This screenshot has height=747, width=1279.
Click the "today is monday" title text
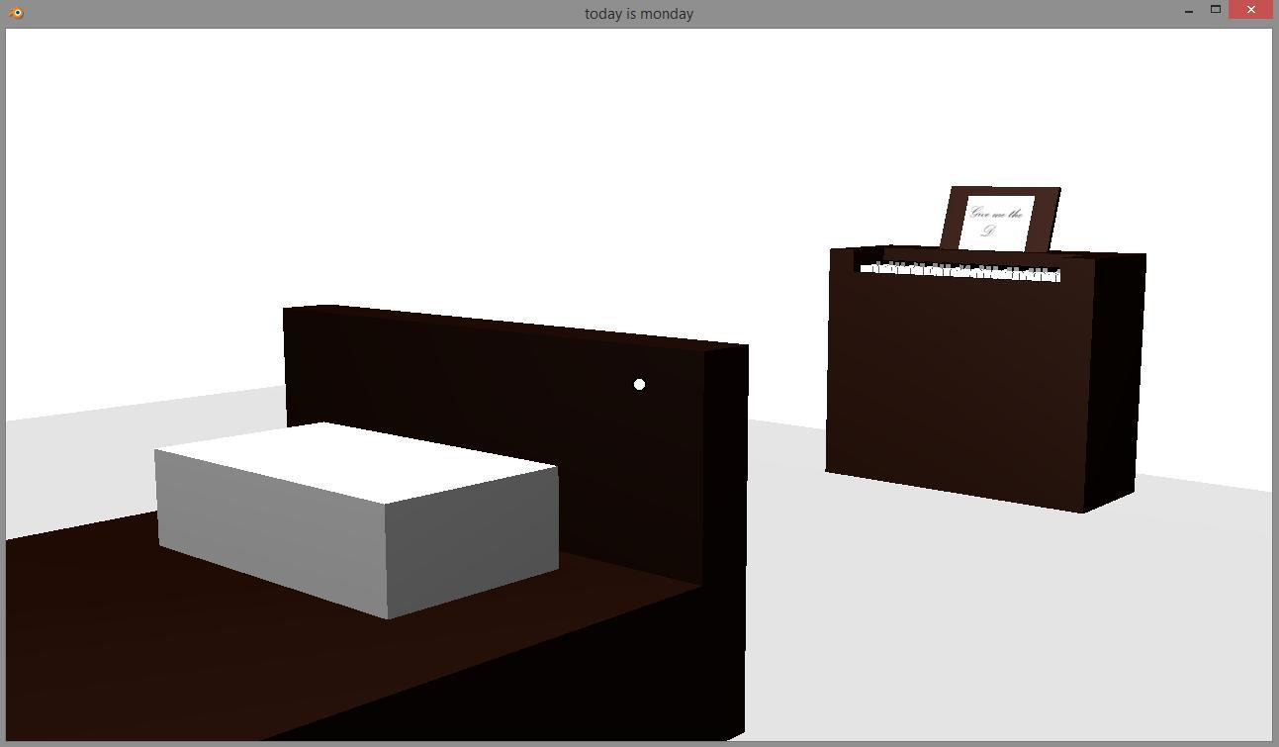point(639,14)
